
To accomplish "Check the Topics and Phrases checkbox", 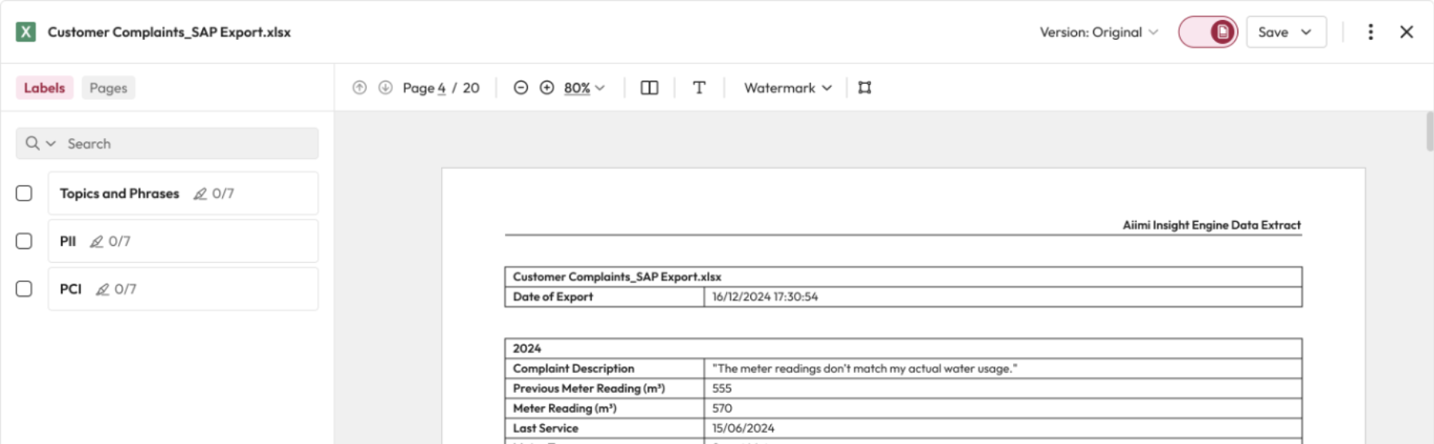I will [x=24, y=193].
